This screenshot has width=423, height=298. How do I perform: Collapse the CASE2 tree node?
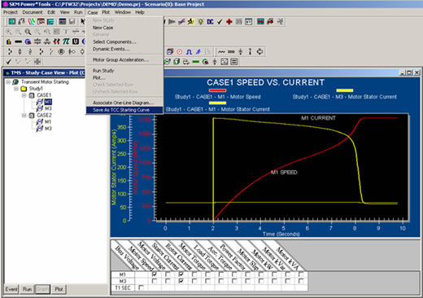pos(24,116)
